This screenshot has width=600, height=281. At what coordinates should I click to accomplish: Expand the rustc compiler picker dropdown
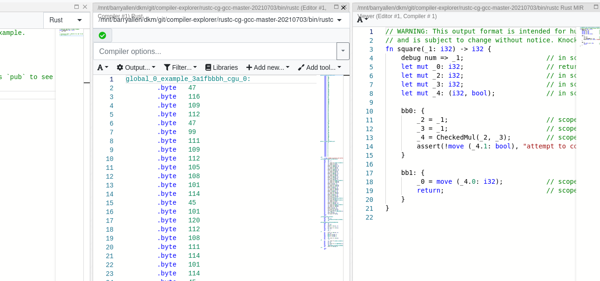pos(339,20)
